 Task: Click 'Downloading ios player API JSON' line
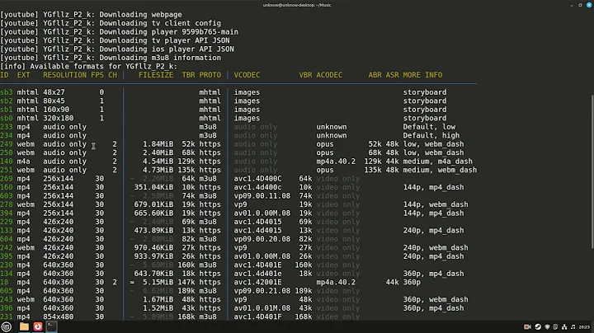[x=117, y=49]
